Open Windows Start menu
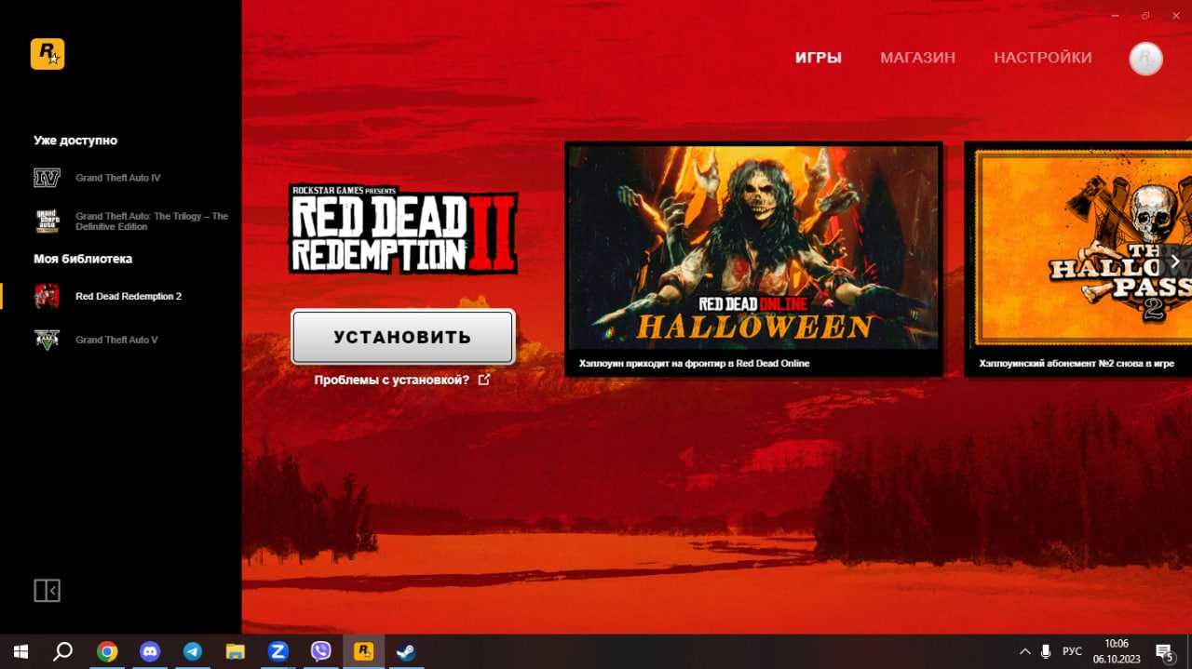 pyautogui.click(x=20, y=651)
